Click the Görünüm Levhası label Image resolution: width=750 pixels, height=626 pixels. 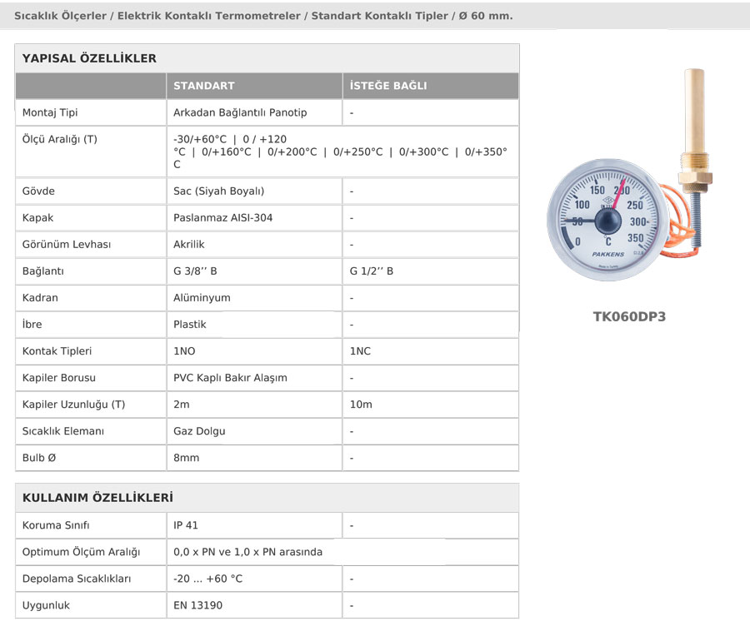pyautogui.click(x=67, y=245)
